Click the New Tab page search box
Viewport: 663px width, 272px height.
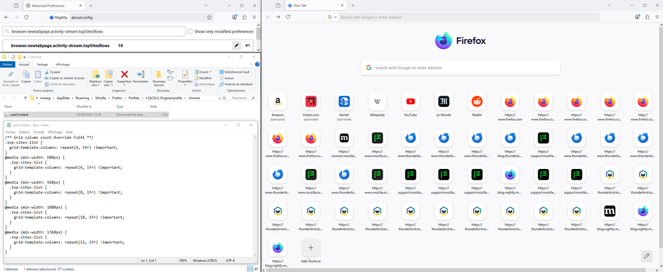pyautogui.click(x=462, y=68)
